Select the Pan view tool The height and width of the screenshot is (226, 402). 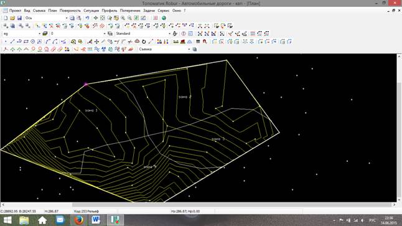coord(96,18)
